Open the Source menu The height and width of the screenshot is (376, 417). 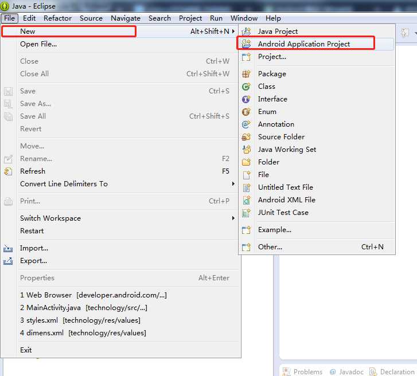pyautogui.click(x=91, y=18)
